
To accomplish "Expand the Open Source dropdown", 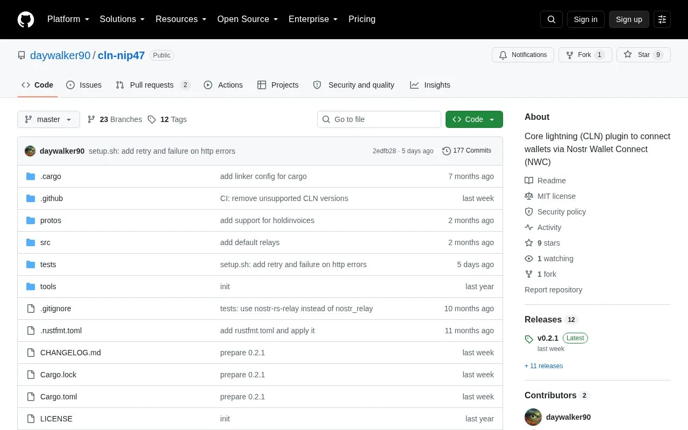I will (x=247, y=19).
